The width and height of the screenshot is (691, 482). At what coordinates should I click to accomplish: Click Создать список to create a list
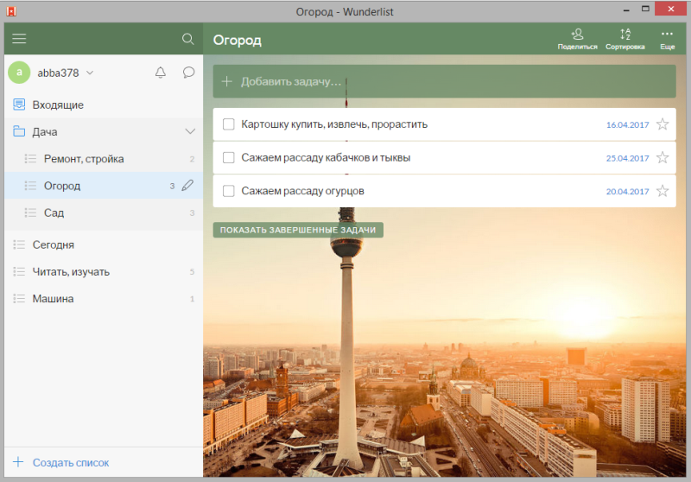click(70, 462)
